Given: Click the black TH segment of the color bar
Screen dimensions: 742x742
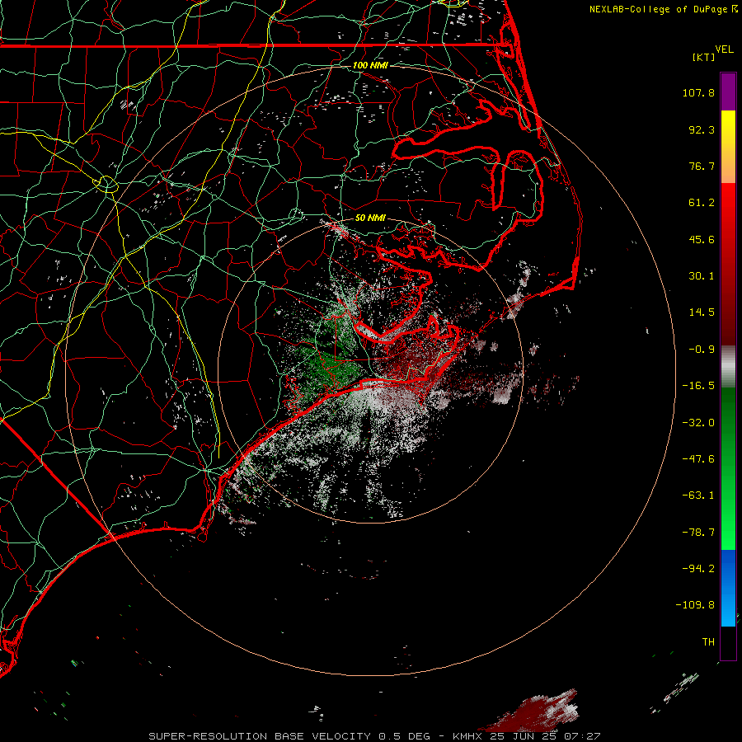Looking at the screenshot, I should [728, 642].
